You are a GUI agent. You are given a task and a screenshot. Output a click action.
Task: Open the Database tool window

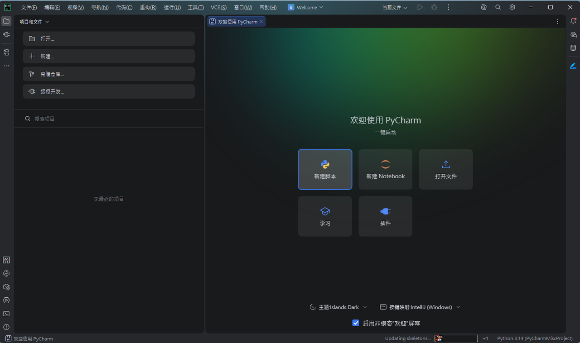click(x=573, y=48)
